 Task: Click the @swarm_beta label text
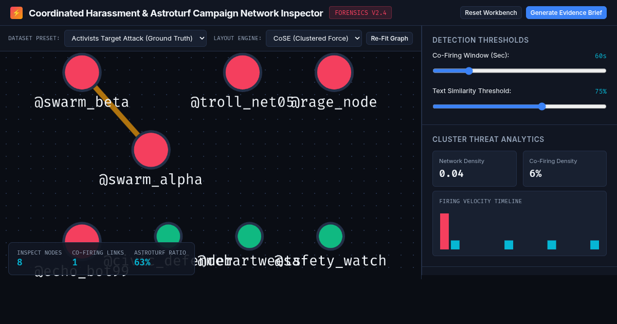82,102
